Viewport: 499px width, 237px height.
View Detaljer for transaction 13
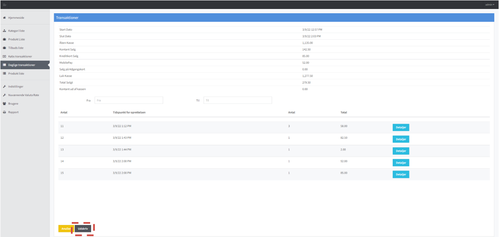(x=401, y=151)
